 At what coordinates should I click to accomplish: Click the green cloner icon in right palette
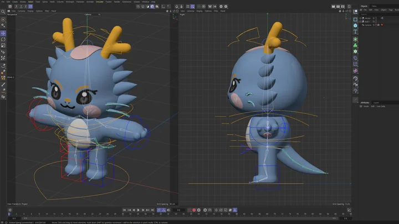coord(355,45)
